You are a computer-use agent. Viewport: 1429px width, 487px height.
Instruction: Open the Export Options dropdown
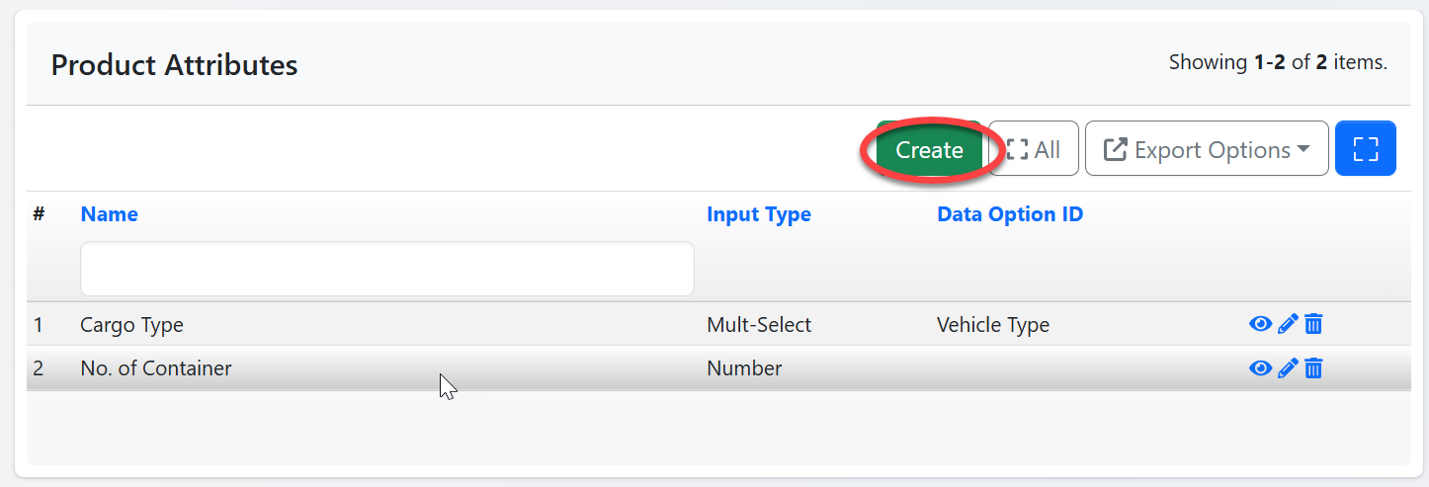[1206, 149]
